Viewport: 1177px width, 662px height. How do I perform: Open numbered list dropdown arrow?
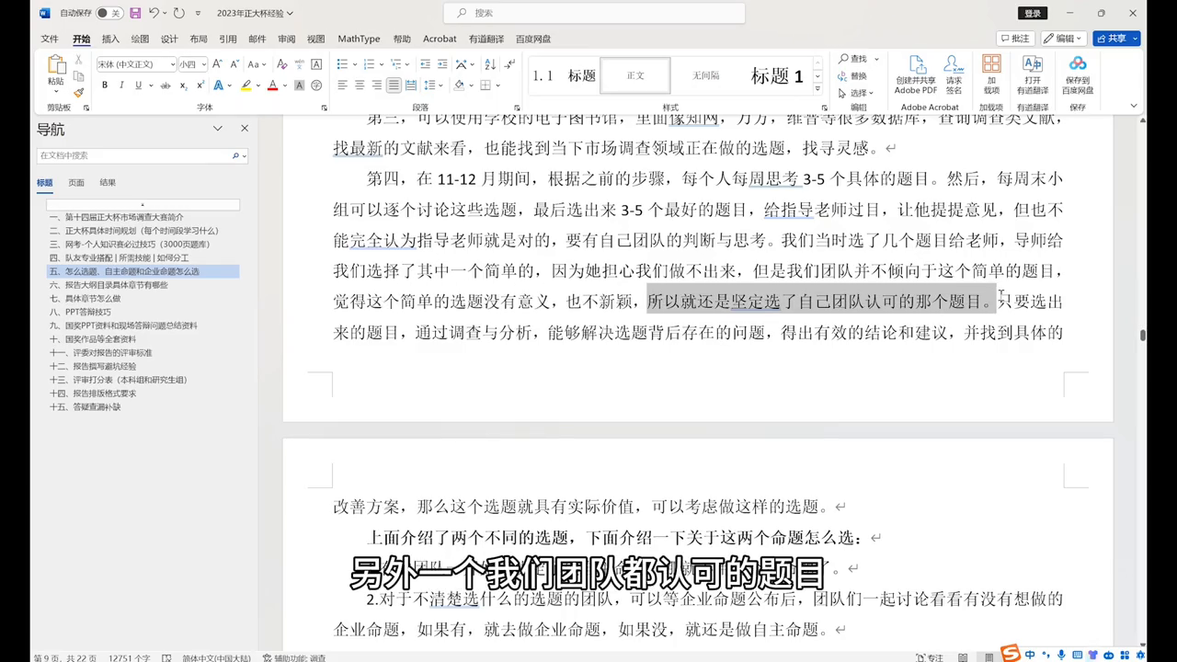click(x=380, y=64)
